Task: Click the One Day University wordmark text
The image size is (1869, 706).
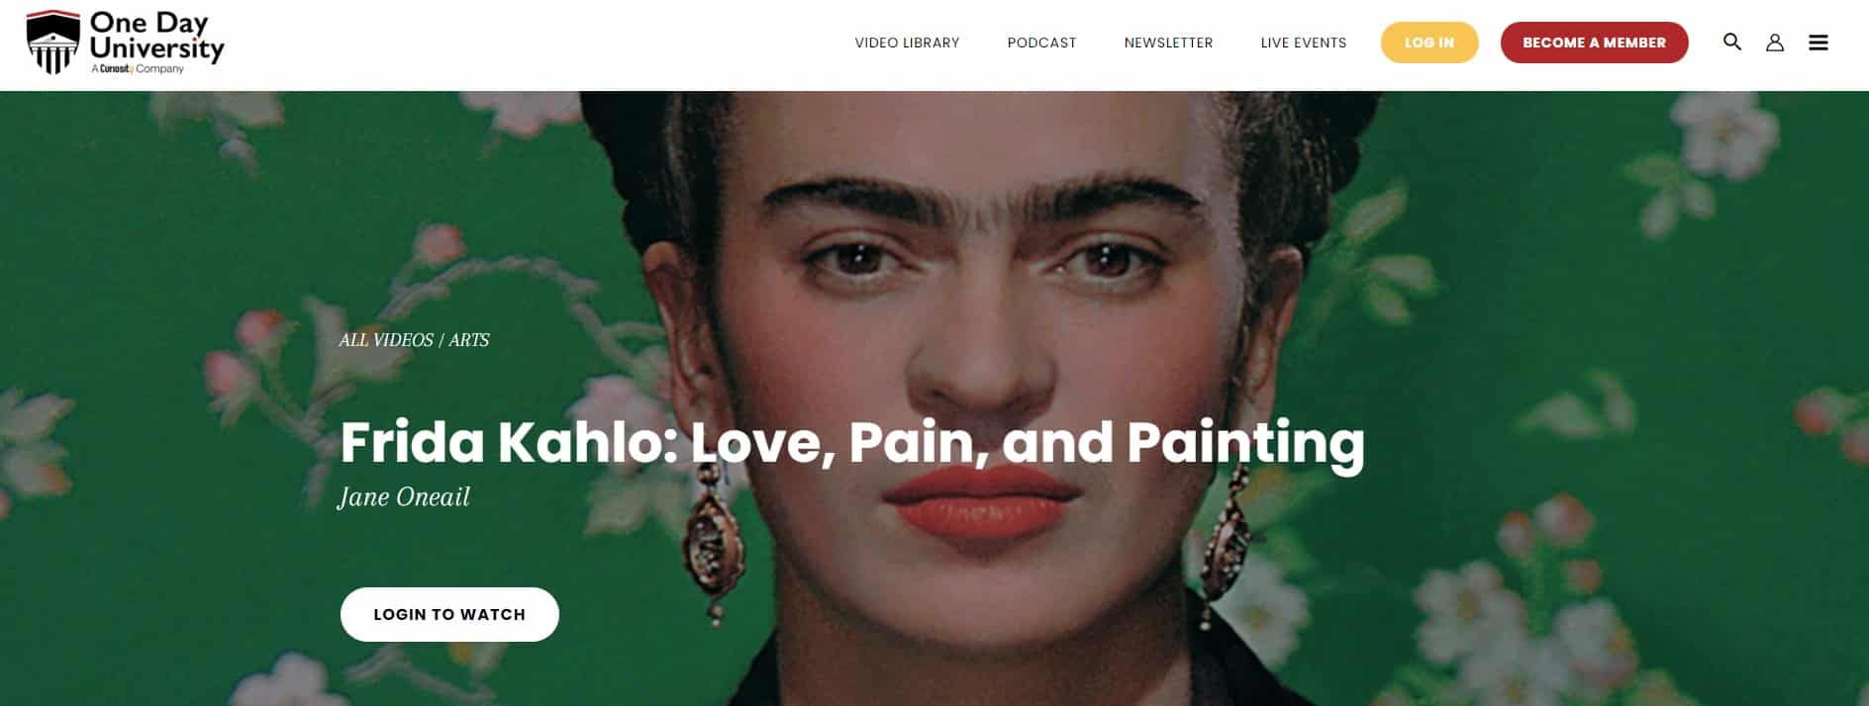Action: (x=156, y=36)
